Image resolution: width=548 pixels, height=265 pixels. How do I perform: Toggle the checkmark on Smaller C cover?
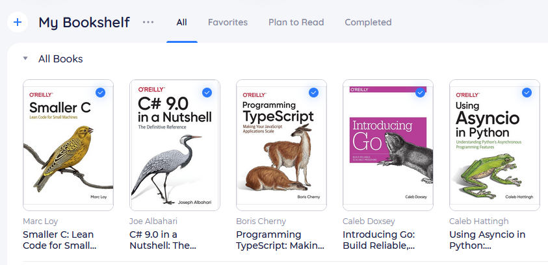(x=100, y=92)
